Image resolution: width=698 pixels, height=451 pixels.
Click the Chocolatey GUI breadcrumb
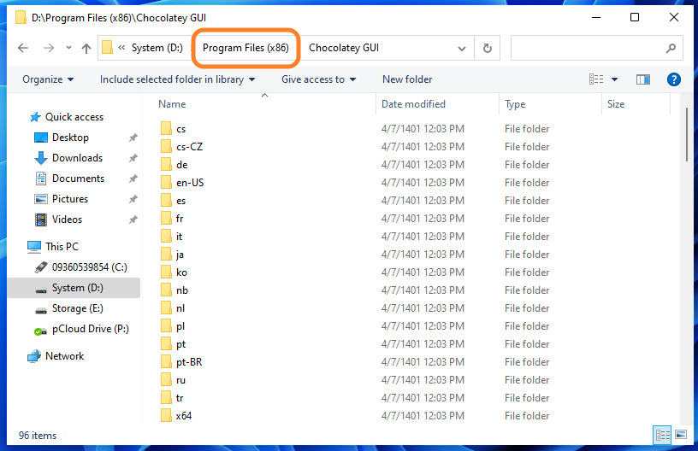[x=344, y=48]
